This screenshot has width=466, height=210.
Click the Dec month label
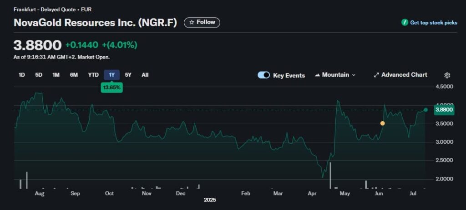pyautogui.click(x=181, y=193)
